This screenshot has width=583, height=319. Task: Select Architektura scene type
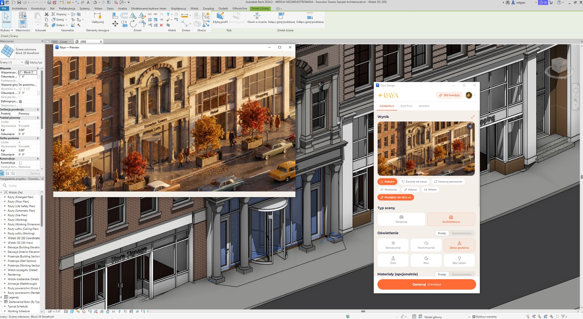point(451,219)
